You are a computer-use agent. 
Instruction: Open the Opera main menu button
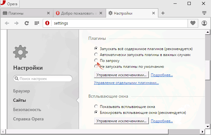10,4
